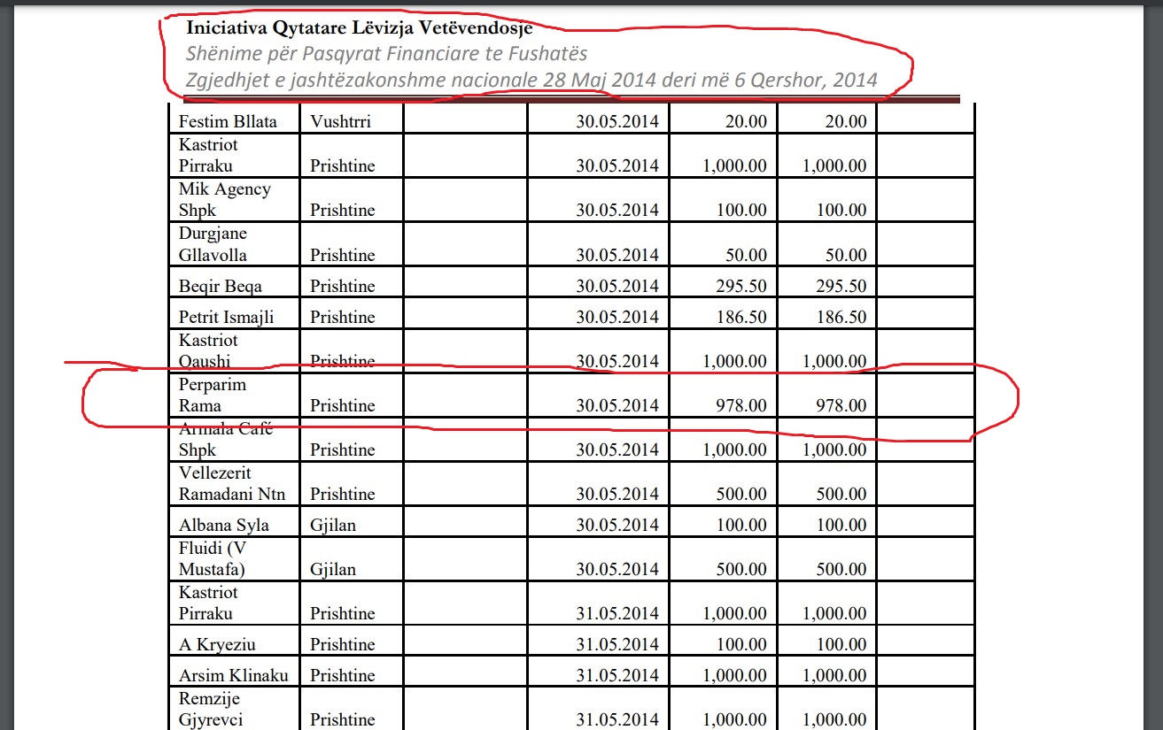The height and width of the screenshot is (730, 1163).
Task: Select the Festim Bllata name cell
Action: (x=227, y=122)
